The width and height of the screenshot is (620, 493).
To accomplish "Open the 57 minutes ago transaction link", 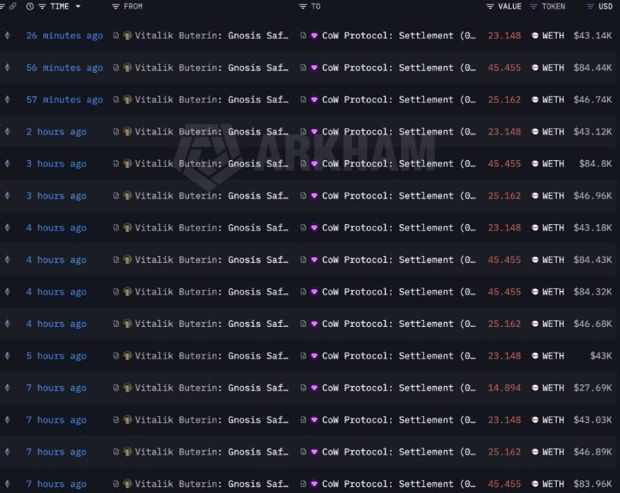I will tap(64, 99).
